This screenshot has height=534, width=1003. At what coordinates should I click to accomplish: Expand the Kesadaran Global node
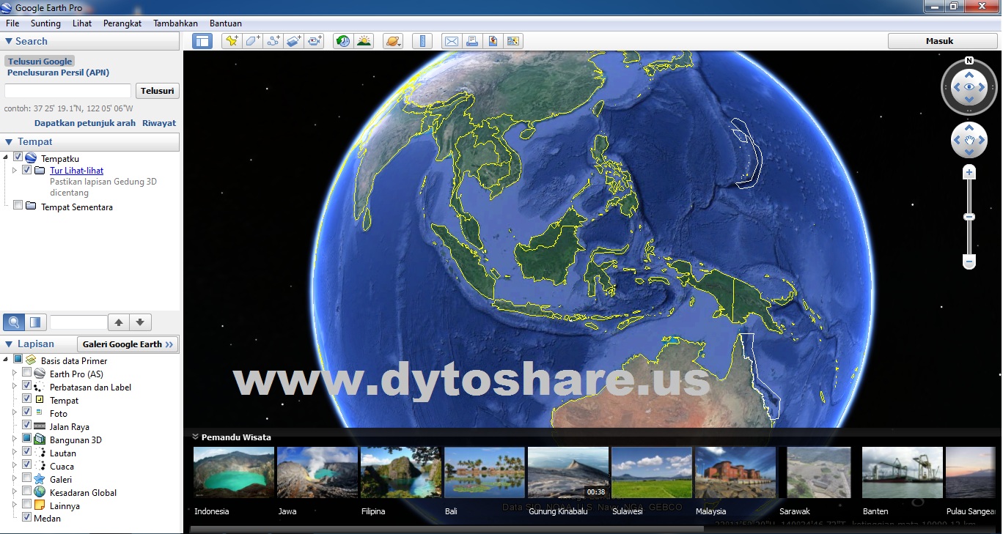(14, 492)
